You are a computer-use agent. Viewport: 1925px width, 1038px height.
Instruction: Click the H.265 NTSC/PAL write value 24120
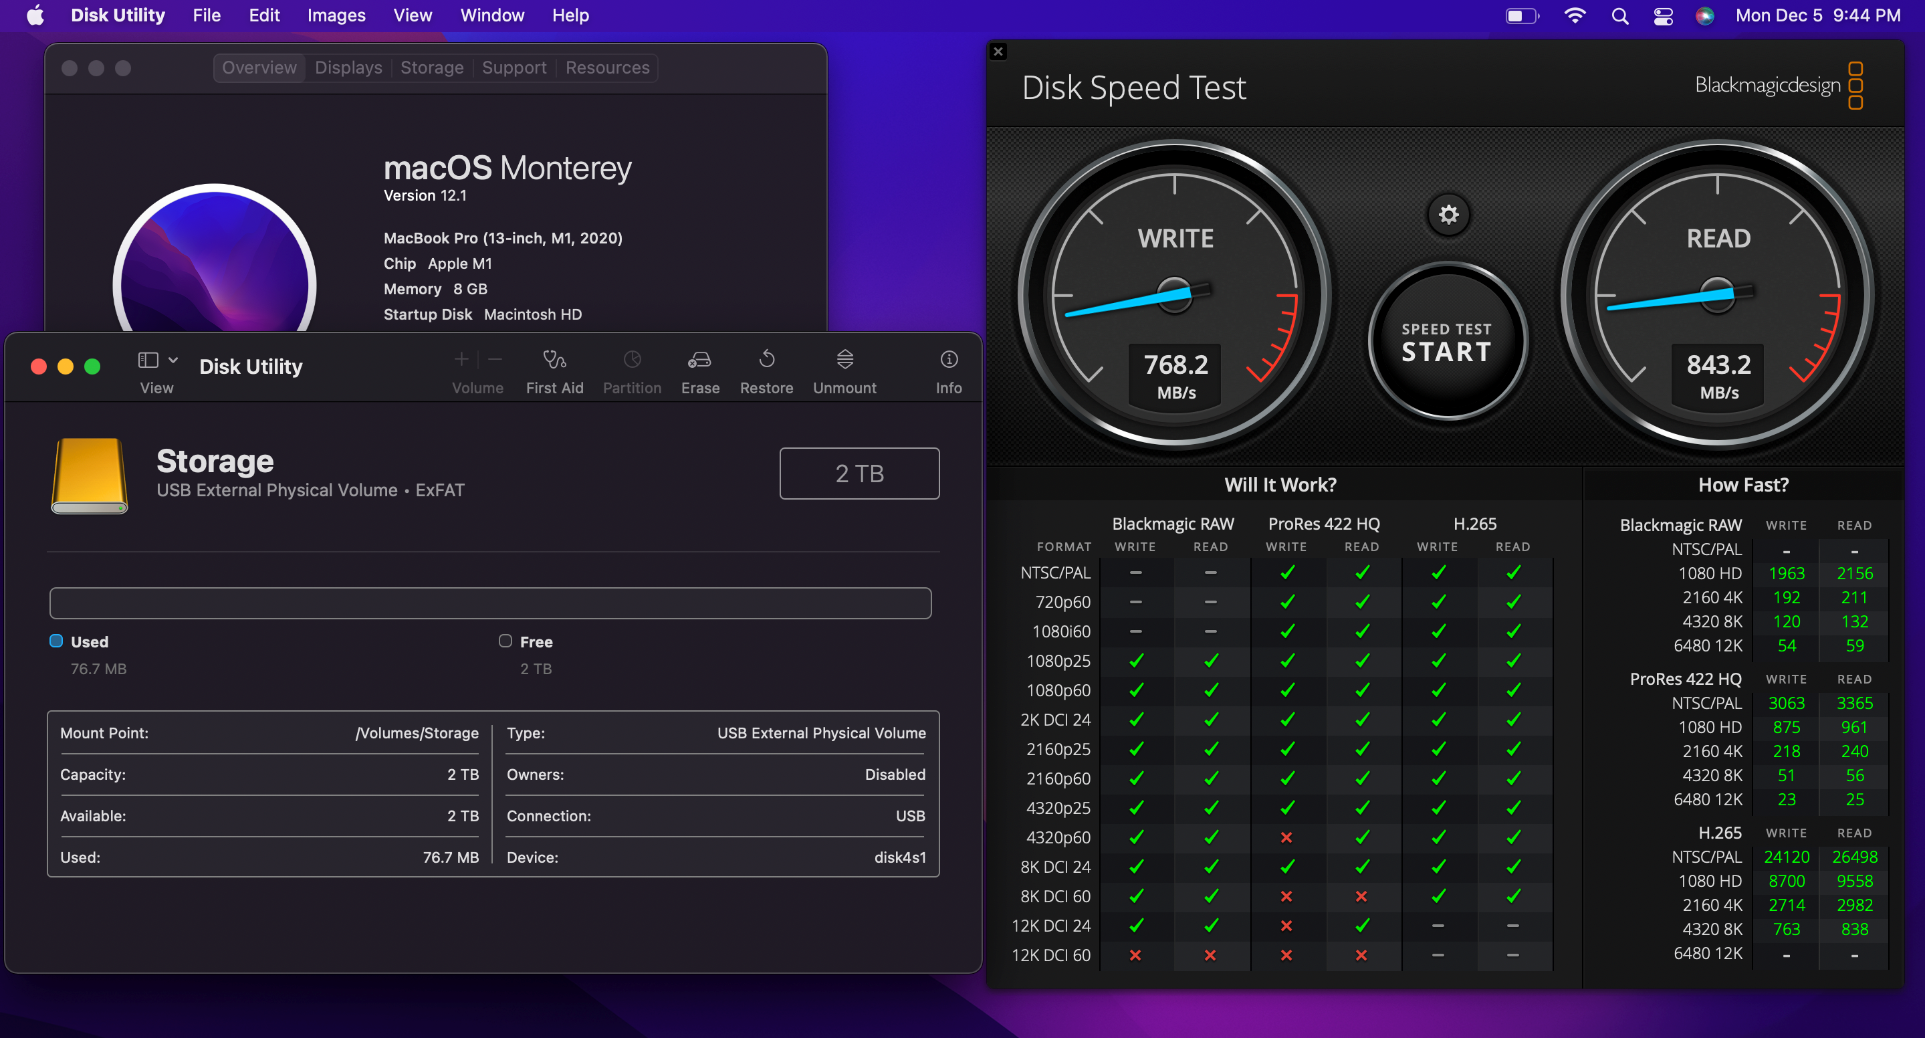1787,857
